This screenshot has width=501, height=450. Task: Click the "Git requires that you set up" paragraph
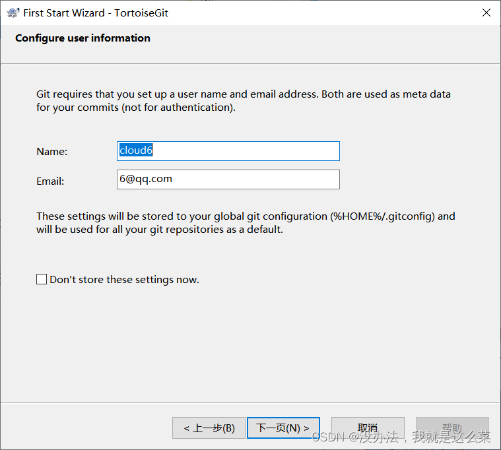(x=244, y=100)
